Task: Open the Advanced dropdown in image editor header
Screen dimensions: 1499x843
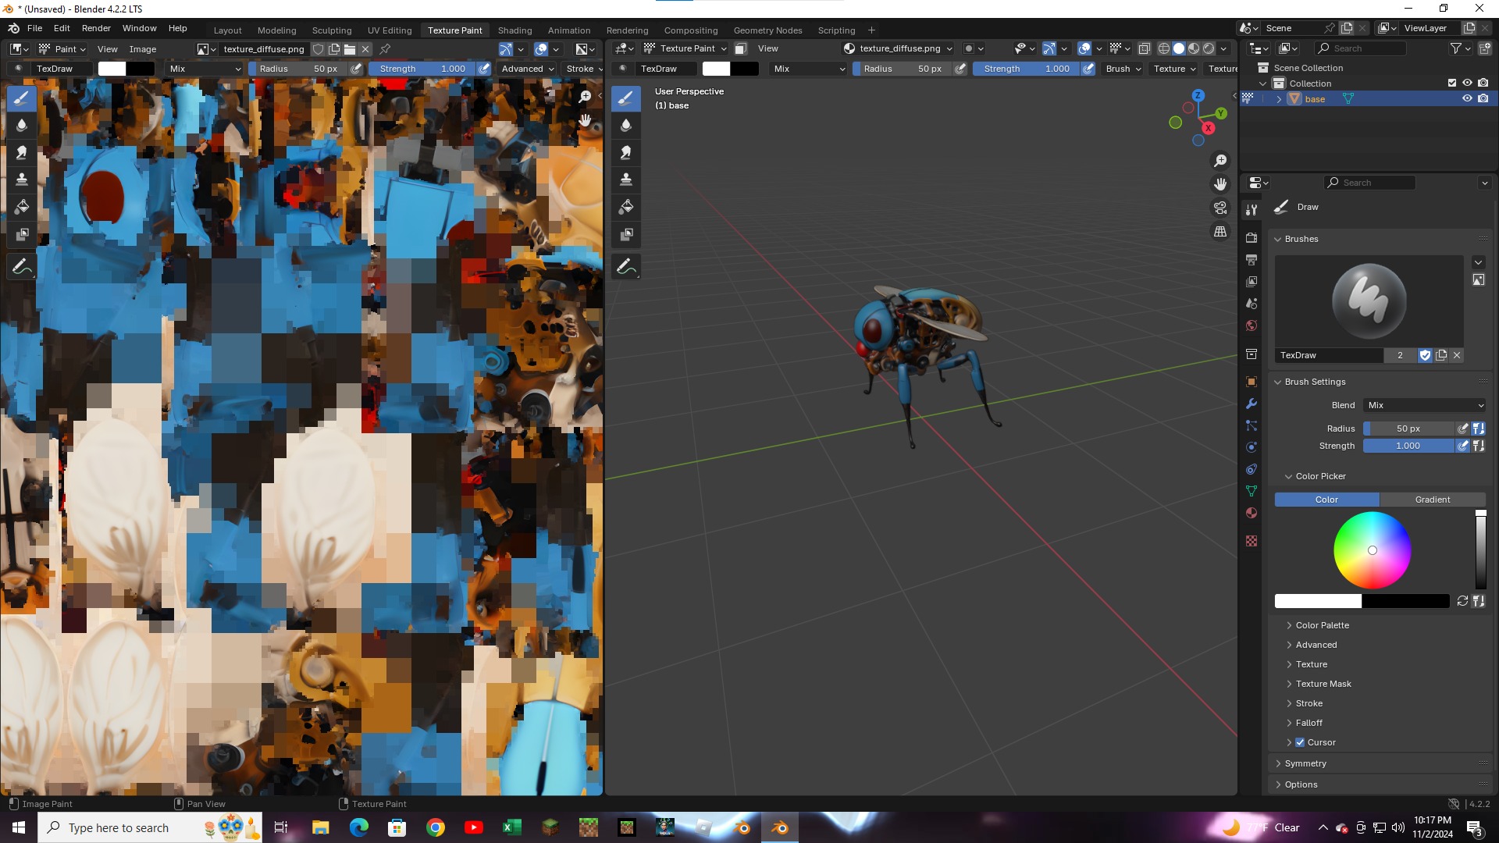Action: coord(528,69)
